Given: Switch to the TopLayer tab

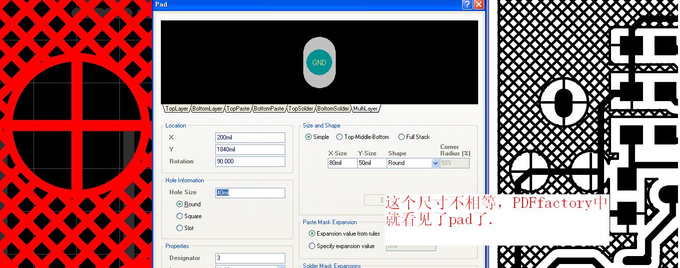Looking at the screenshot, I should [x=177, y=108].
